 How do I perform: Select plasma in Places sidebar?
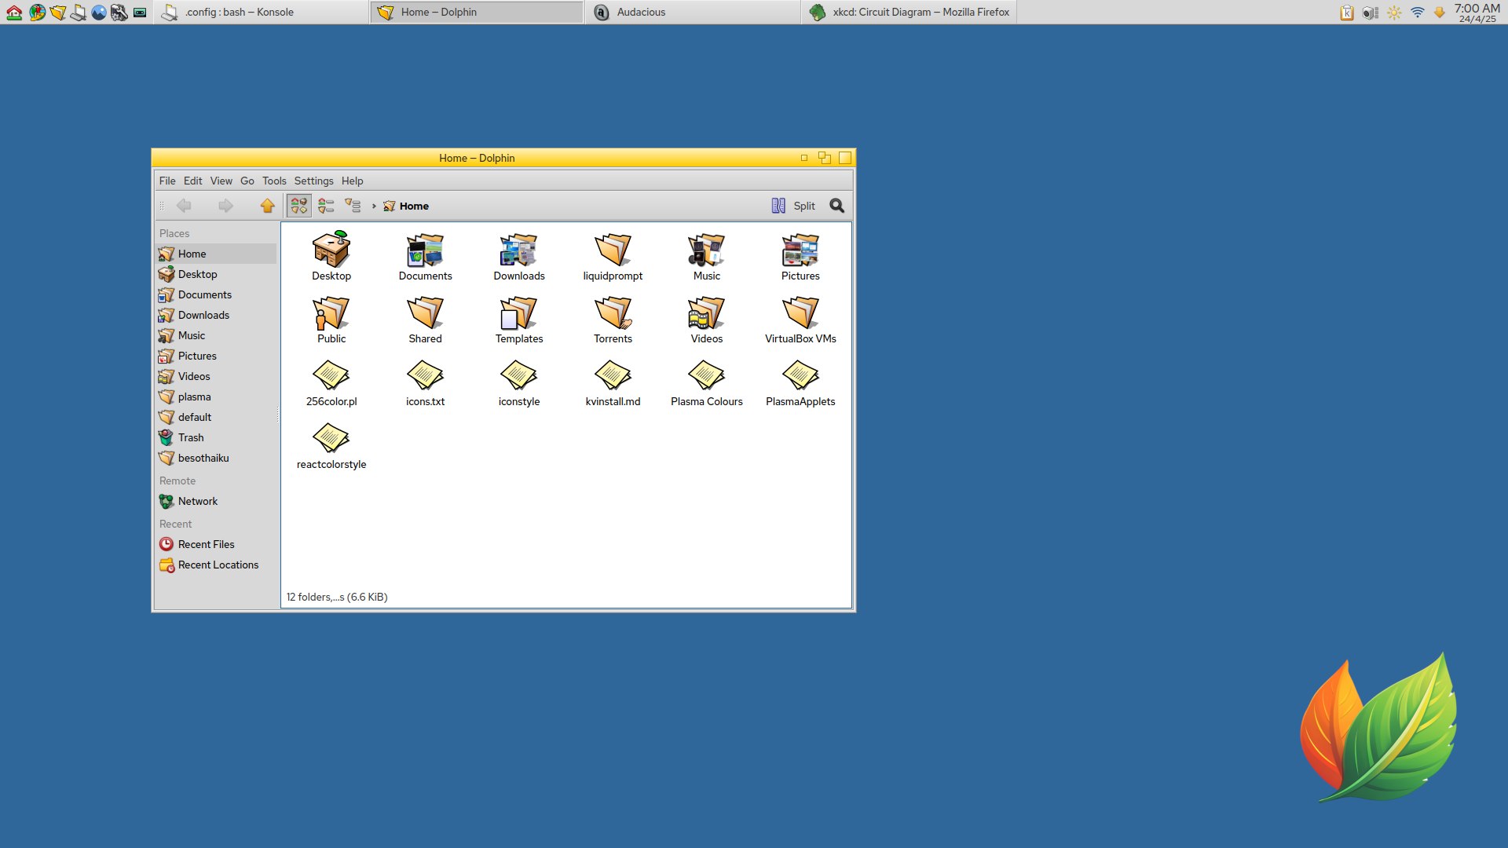click(216, 397)
